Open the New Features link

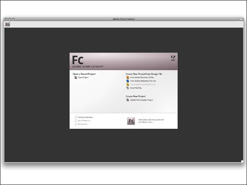tap(84, 121)
